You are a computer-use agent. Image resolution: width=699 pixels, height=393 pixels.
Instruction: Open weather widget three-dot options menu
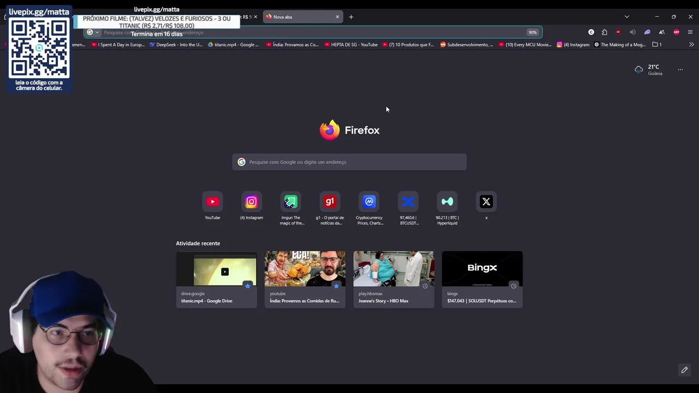(x=680, y=69)
